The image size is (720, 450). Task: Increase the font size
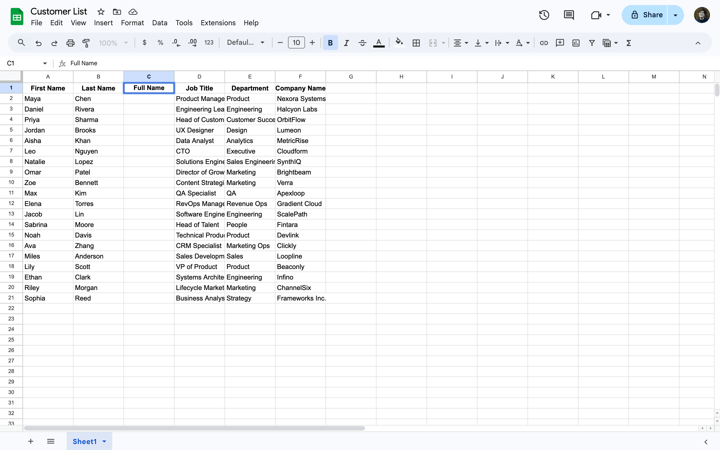[312, 43]
